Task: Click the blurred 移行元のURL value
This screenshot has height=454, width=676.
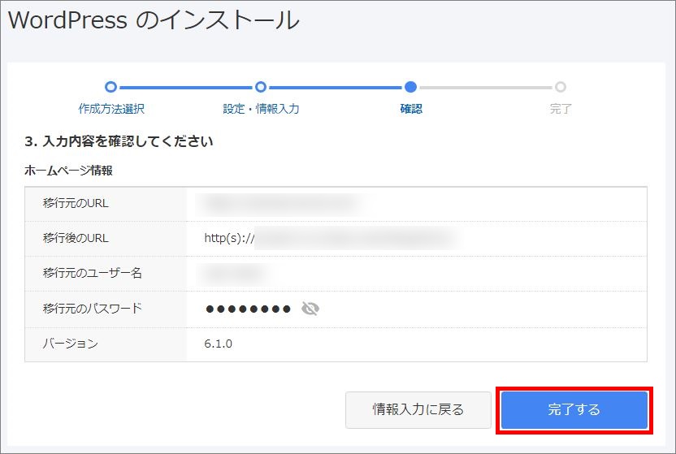Action: (x=281, y=203)
